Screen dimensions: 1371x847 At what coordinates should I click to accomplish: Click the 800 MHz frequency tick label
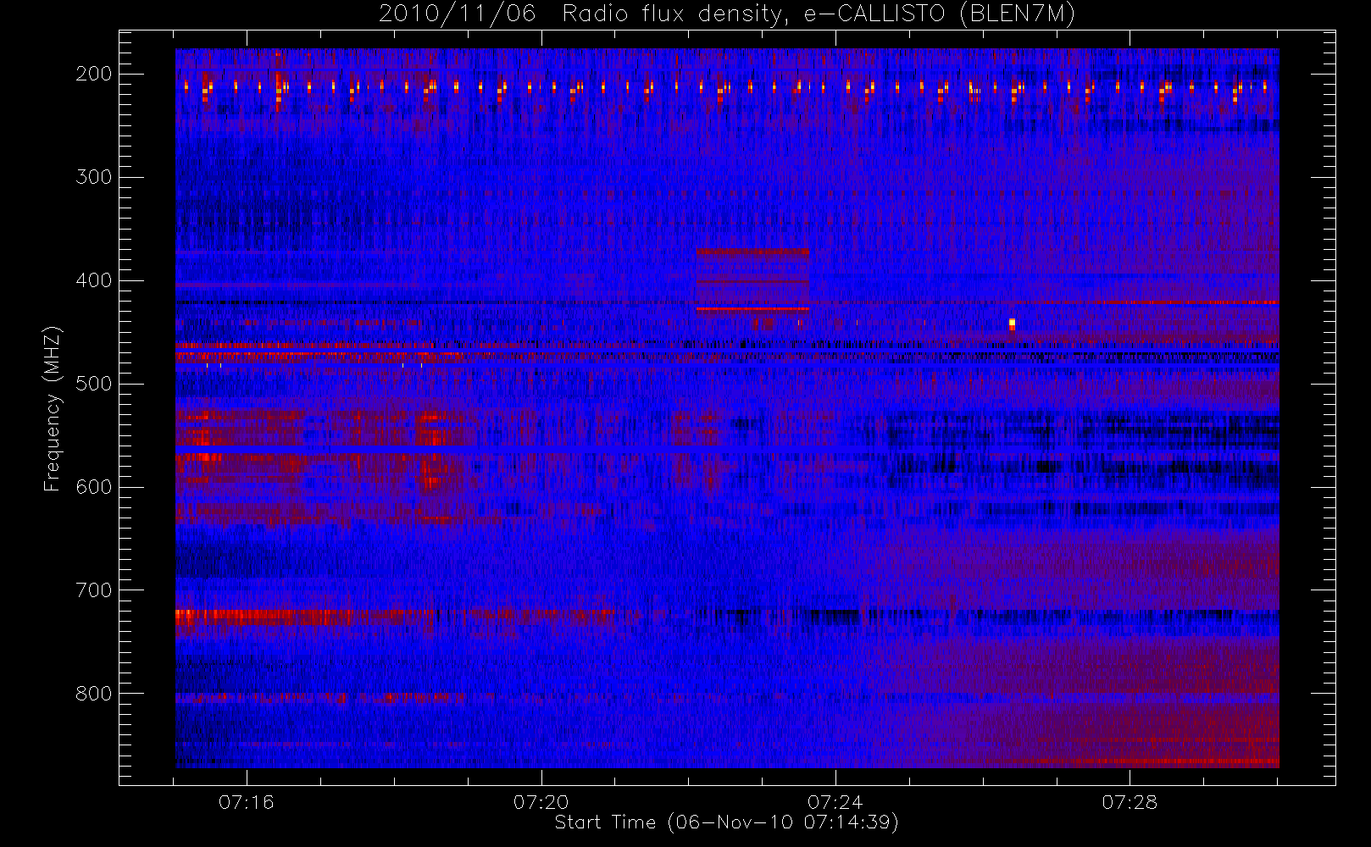(94, 694)
